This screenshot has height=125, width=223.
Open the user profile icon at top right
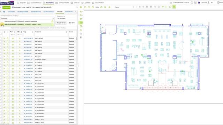pos(208,3)
